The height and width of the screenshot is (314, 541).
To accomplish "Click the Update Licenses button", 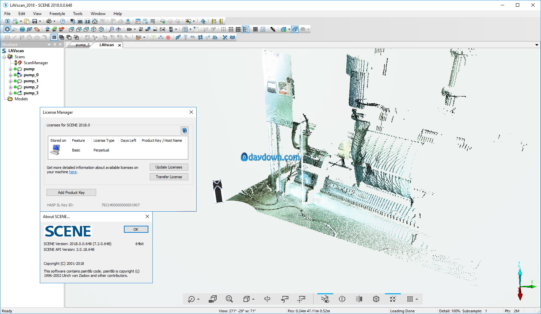I will 169,167.
